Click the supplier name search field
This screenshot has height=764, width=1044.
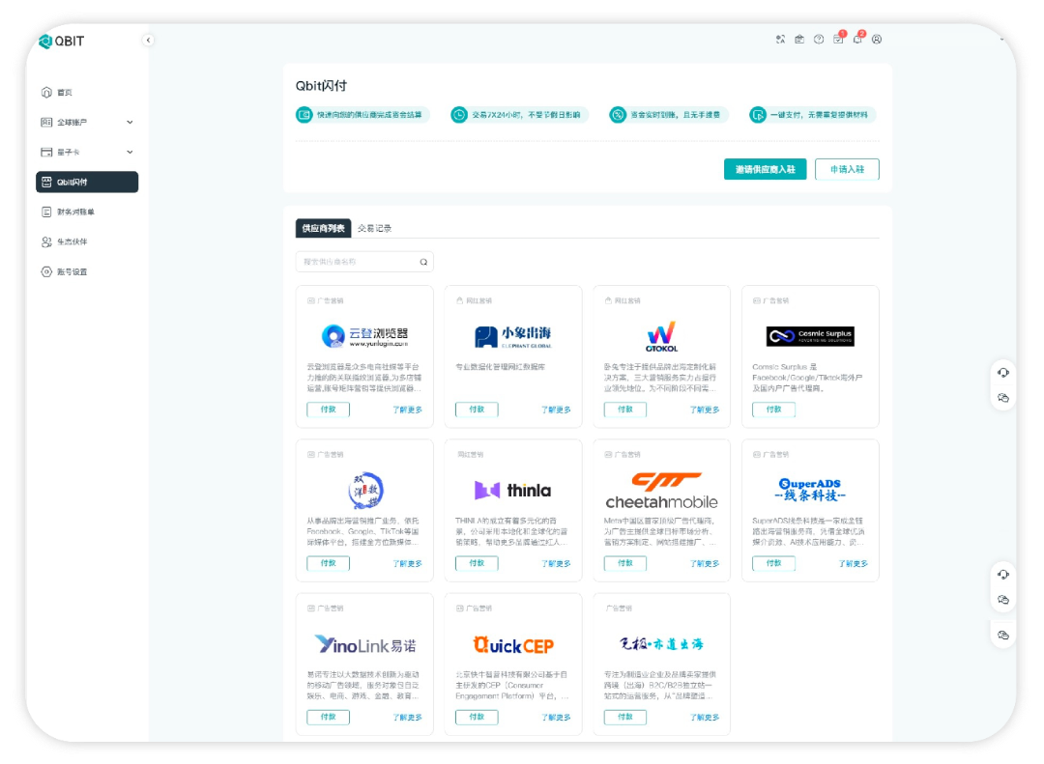(356, 262)
